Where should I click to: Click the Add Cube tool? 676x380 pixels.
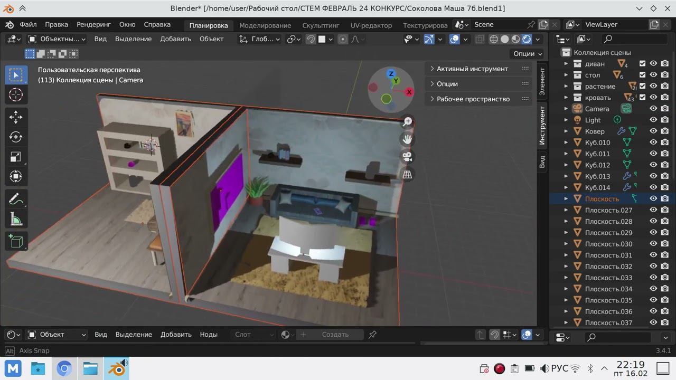[x=16, y=241]
